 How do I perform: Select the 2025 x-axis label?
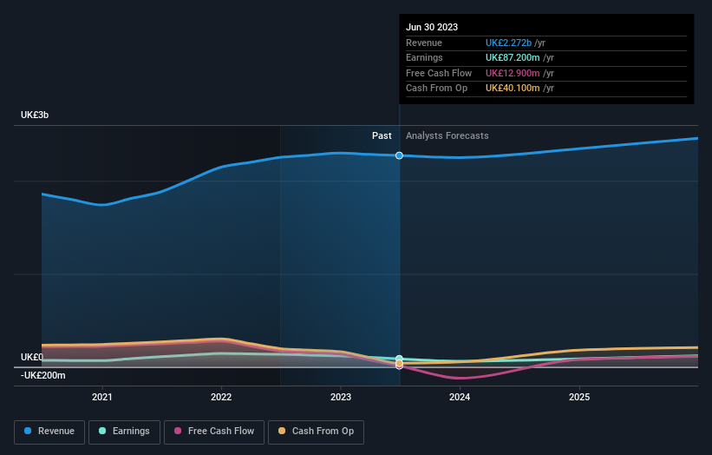tap(579, 397)
